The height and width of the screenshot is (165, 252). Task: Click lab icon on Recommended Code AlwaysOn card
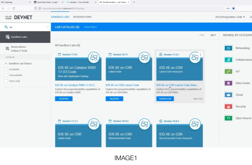tap(195, 124)
